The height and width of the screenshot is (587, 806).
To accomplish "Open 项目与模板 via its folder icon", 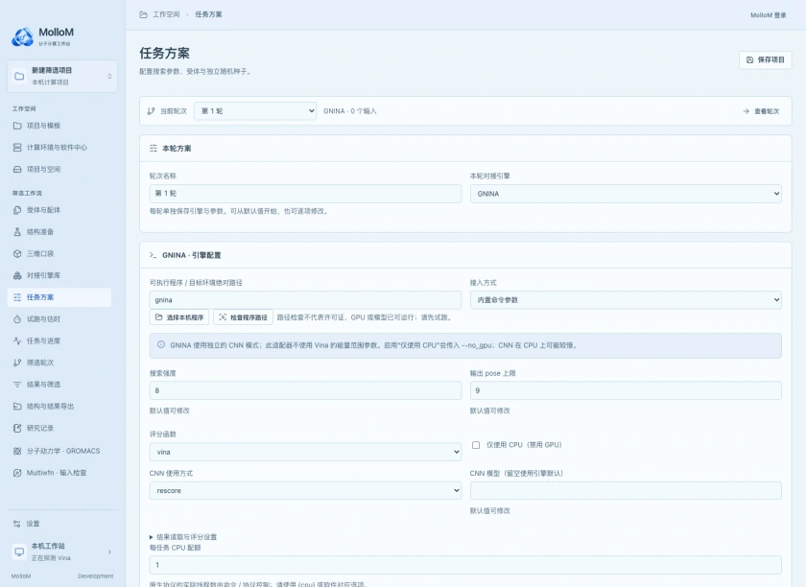I will 17,126.
